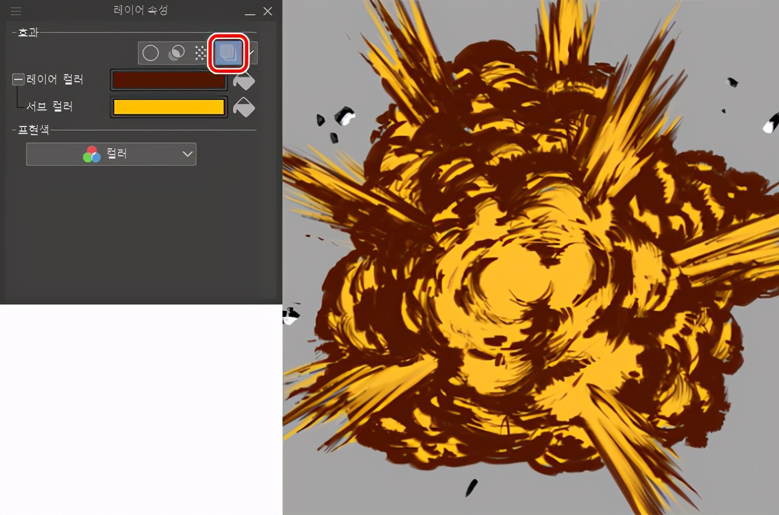Collapse the 레이어 컬러 tree with minus box
The height and width of the screenshot is (515, 779).
[x=18, y=79]
